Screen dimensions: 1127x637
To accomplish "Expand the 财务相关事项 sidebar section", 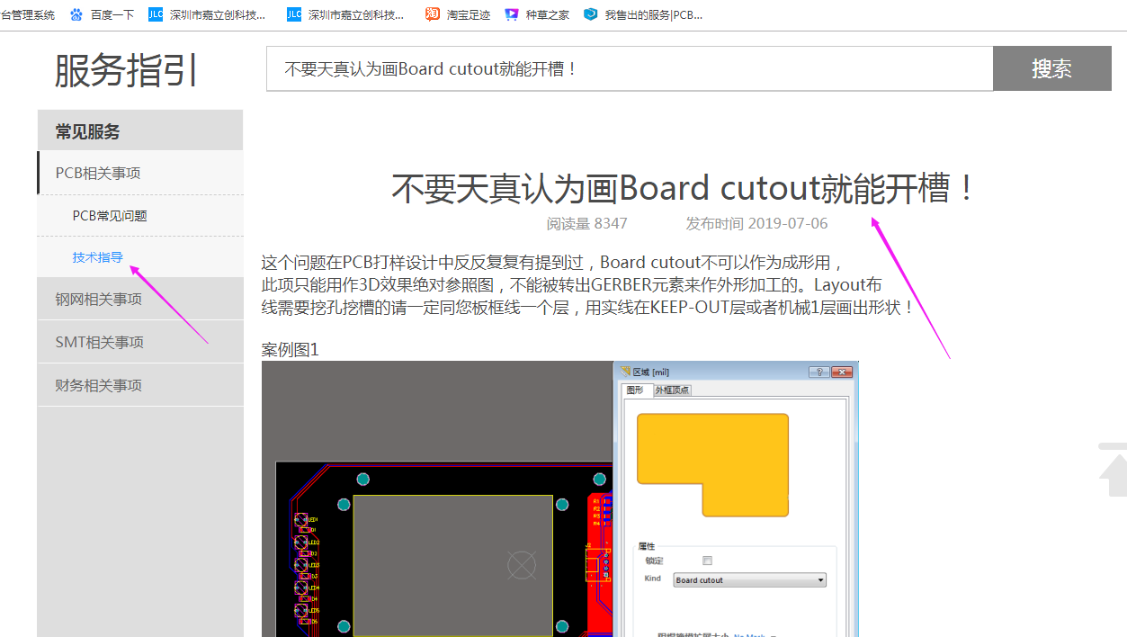I will [x=99, y=385].
